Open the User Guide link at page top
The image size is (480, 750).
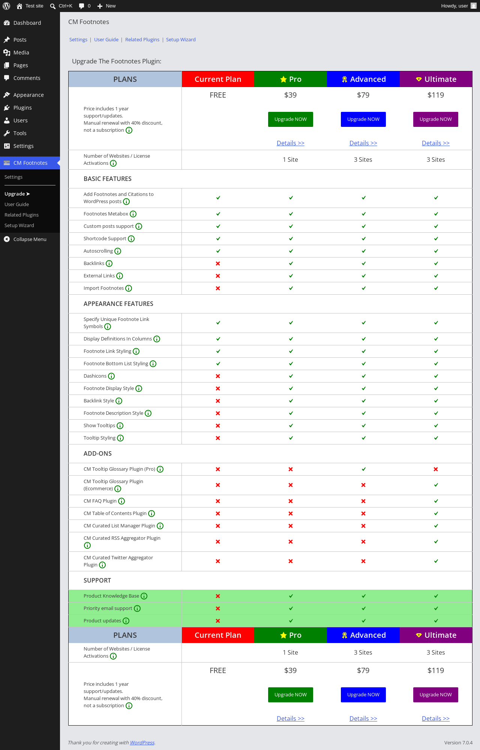106,40
